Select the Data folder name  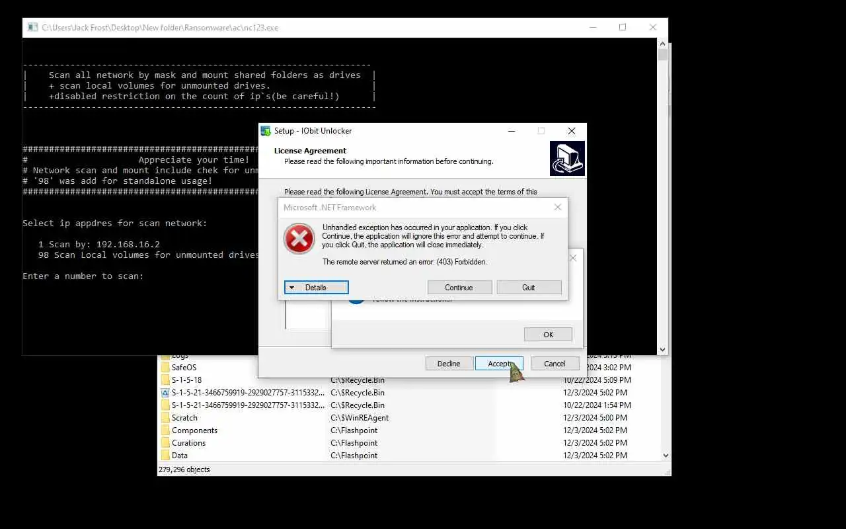tap(180, 456)
